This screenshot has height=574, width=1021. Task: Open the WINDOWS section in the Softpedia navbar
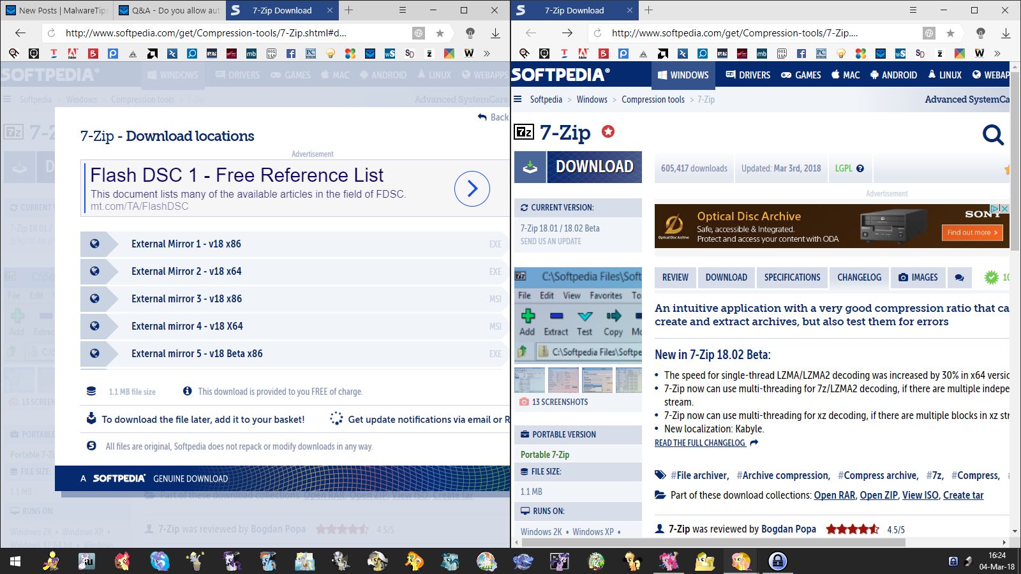pyautogui.click(x=683, y=75)
